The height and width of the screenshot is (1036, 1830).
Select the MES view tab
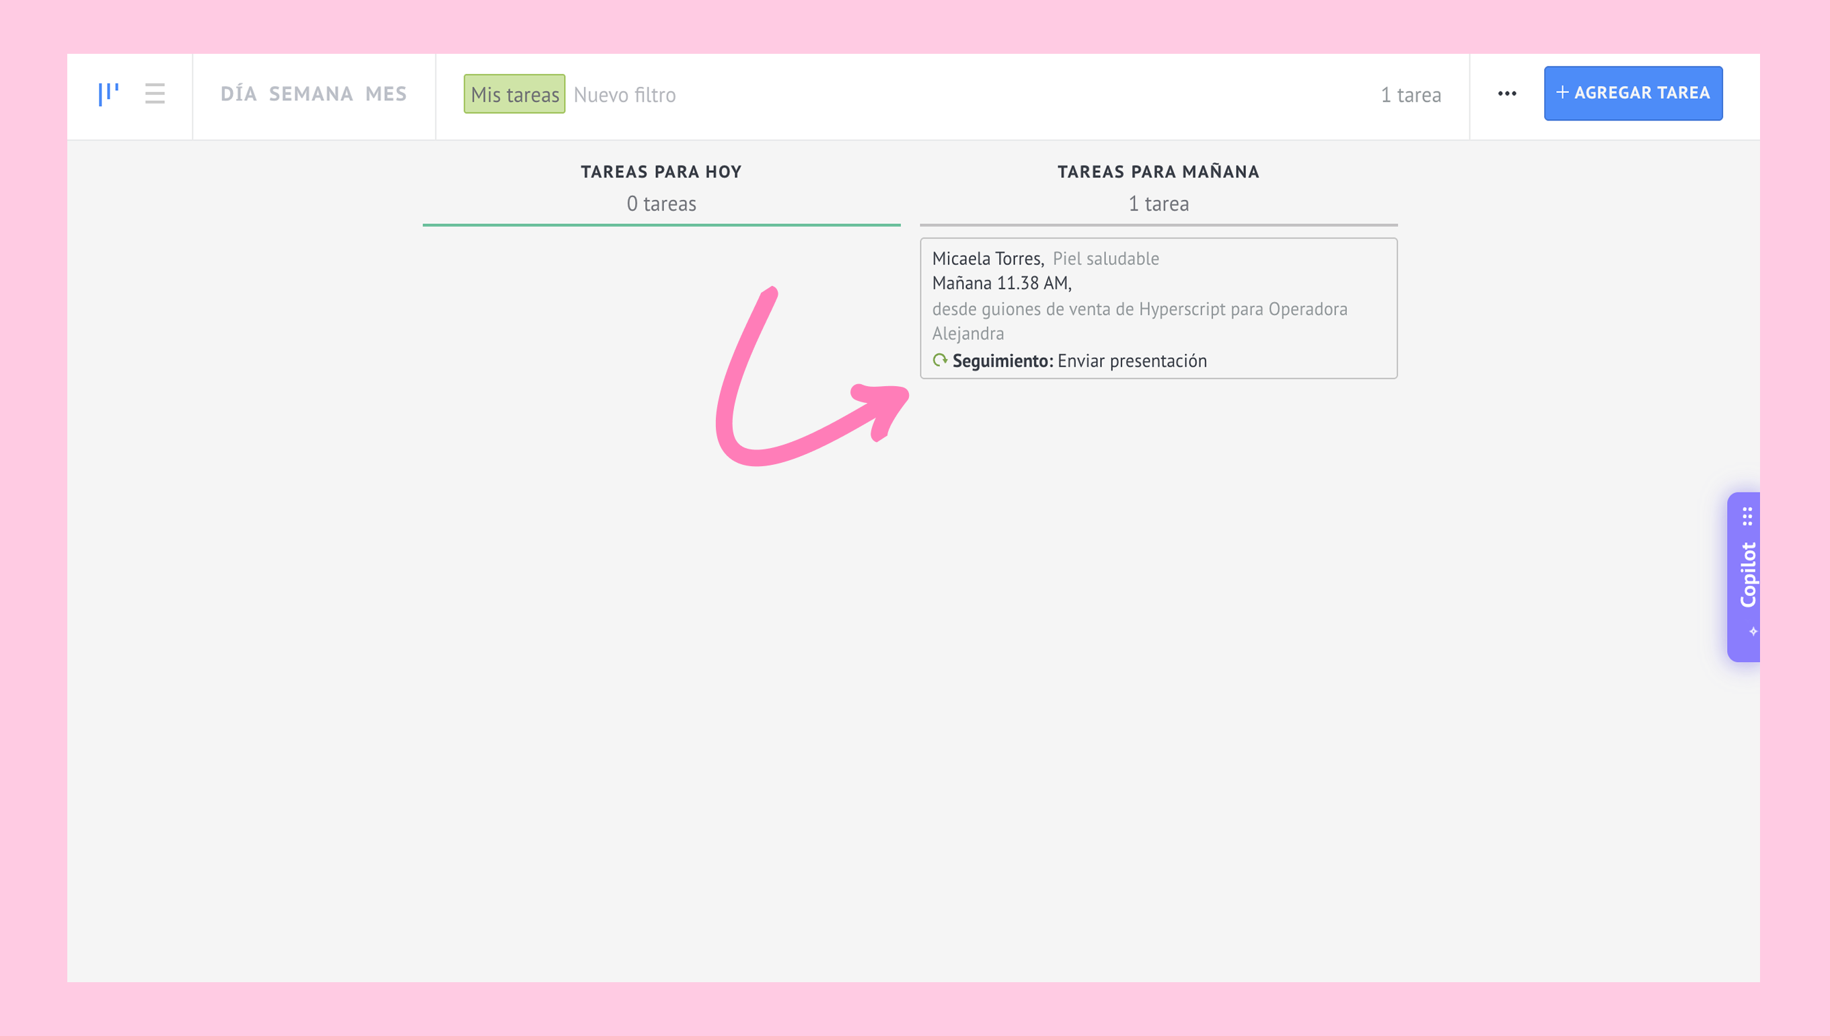coord(386,94)
